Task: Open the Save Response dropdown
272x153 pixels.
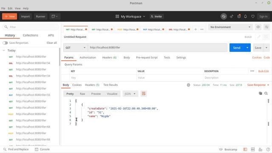Action: pyautogui.click(x=258, y=85)
